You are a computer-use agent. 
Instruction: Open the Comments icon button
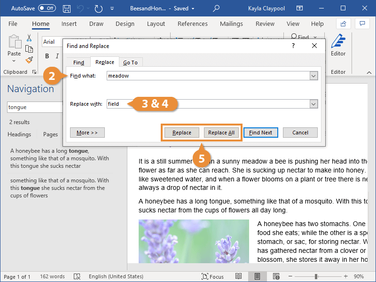tap(362, 23)
